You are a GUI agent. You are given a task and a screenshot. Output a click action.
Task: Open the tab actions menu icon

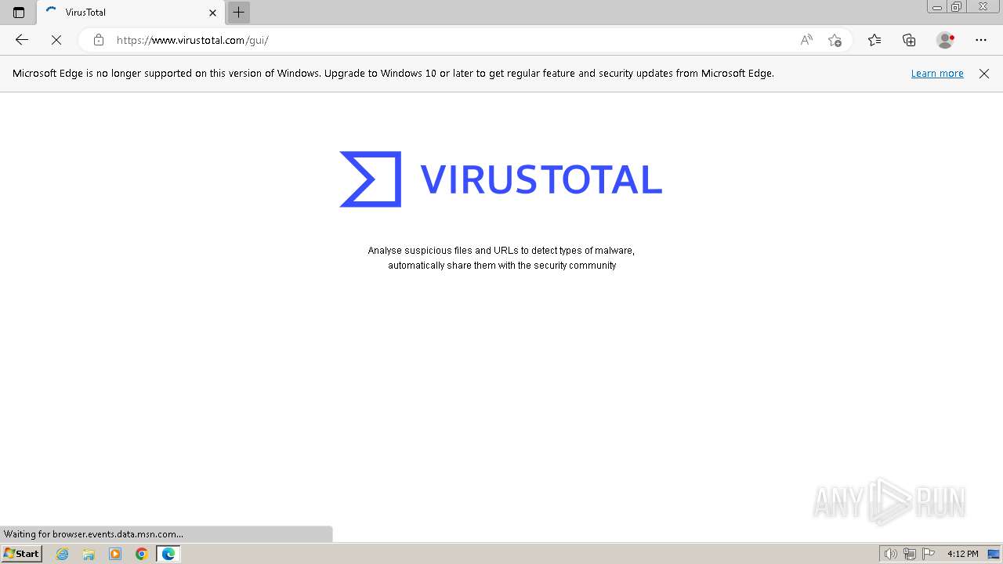pyautogui.click(x=19, y=13)
